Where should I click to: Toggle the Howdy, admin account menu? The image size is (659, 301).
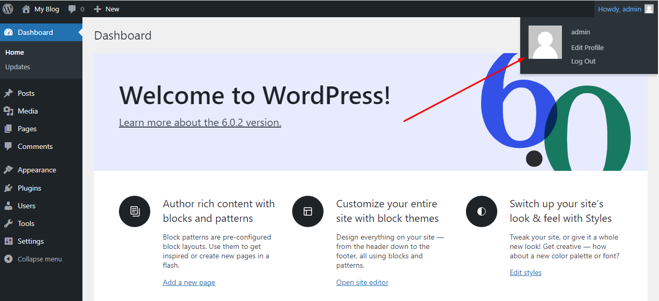click(x=626, y=9)
